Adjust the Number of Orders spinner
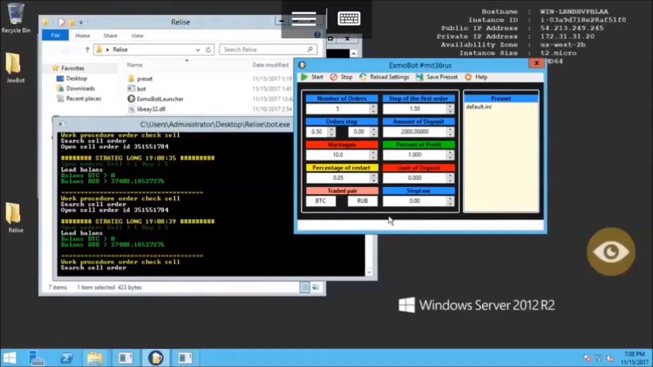653x367 pixels. 373,109
